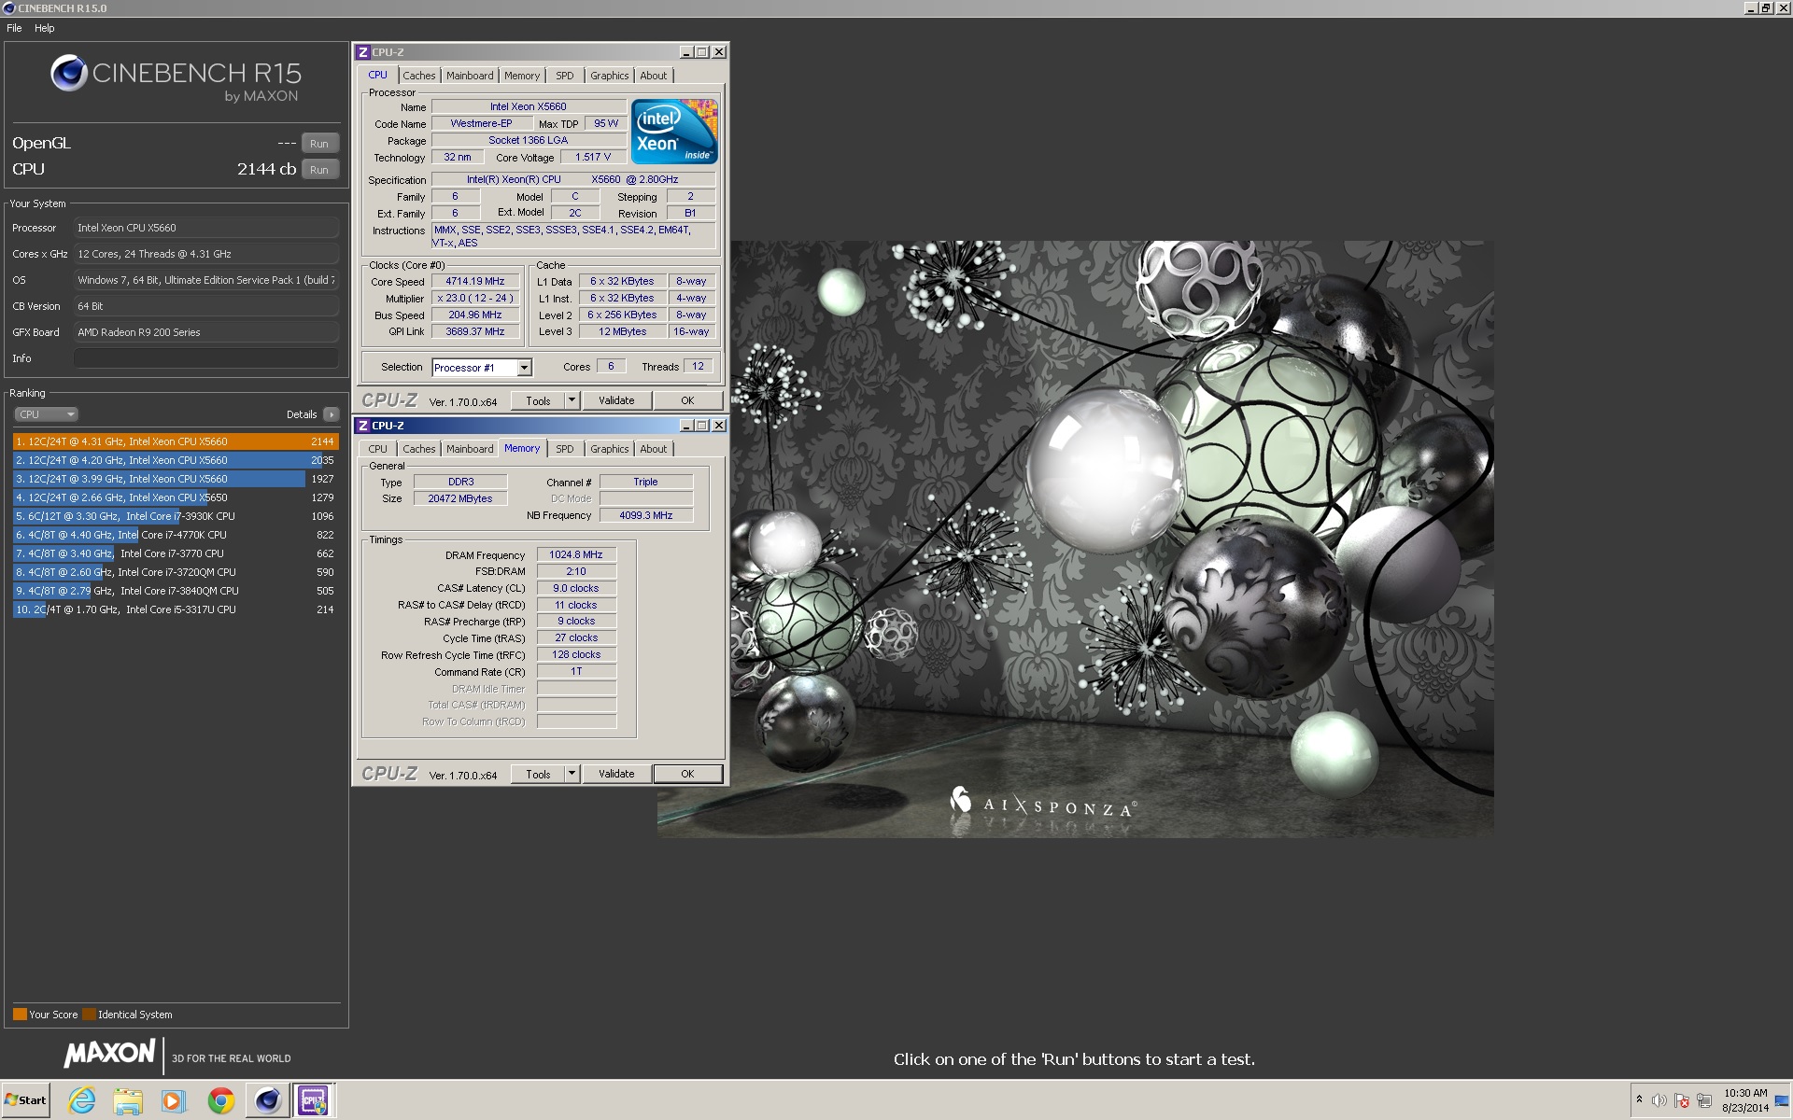Click Validate in lower CPU-Z window
Image resolution: width=1793 pixels, height=1120 pixels.
coord(616,774)
